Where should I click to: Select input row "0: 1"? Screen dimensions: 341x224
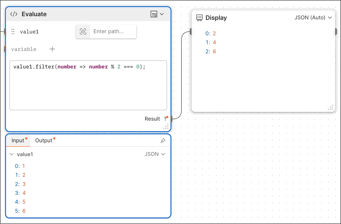(x=20, y=166)
